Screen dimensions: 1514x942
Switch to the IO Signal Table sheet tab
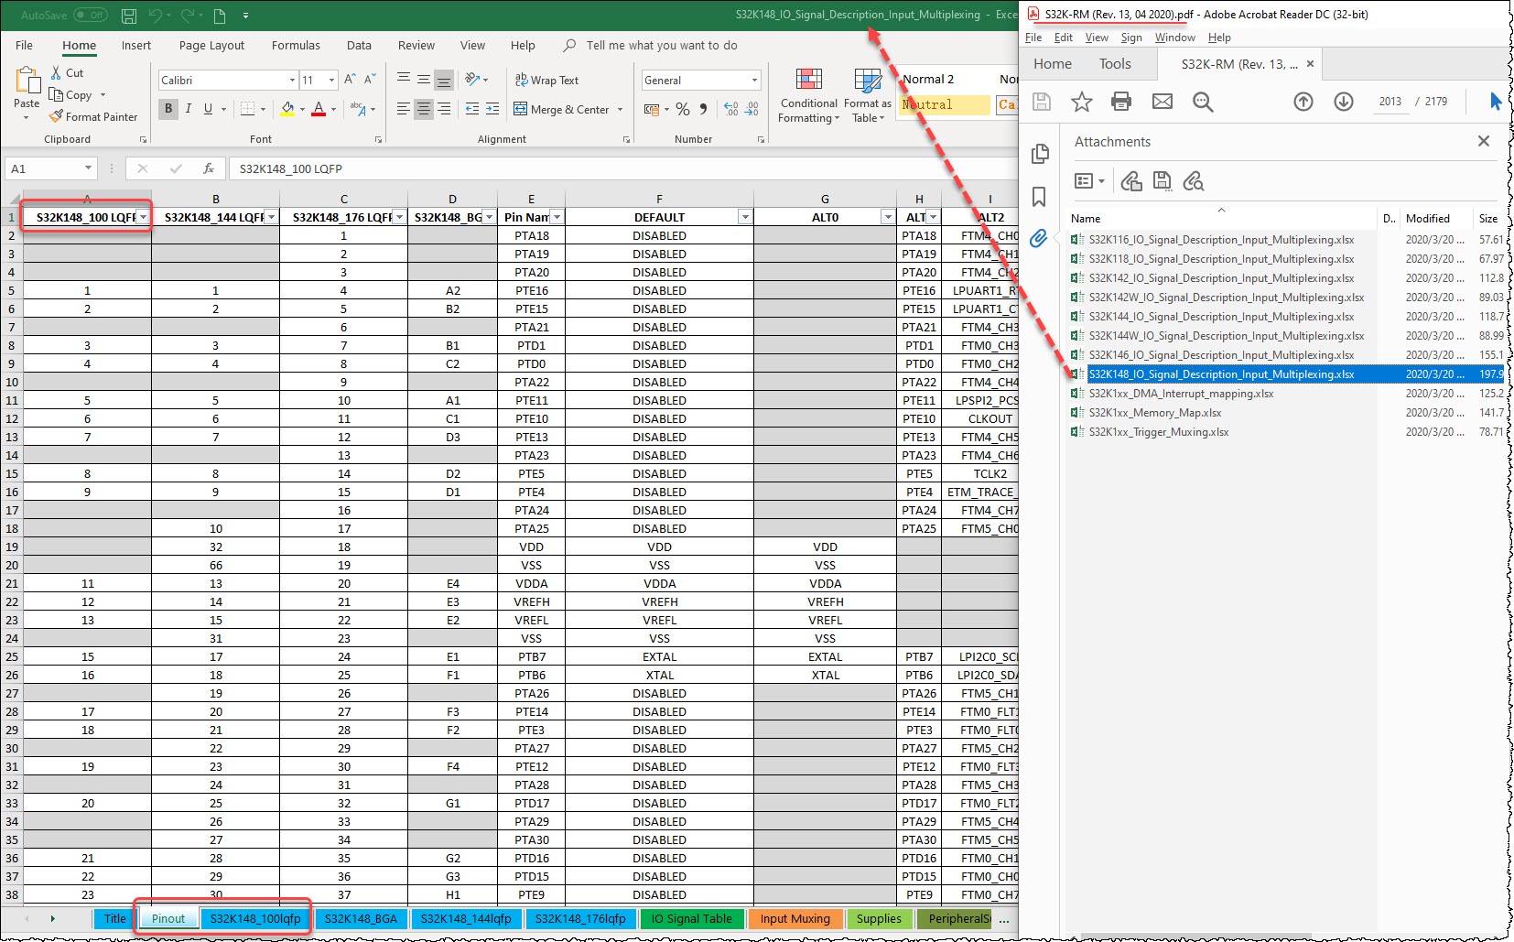(692, 918)
